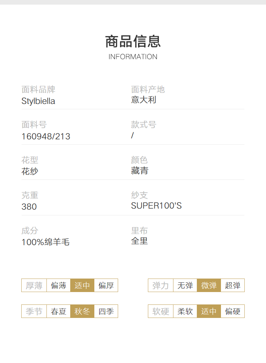Click the Stylbiella fabric brand text
Screen dimensions: 266x363
click(x=38, y=101)
